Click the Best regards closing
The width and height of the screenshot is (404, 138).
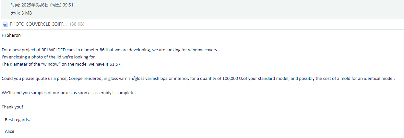pyautogui.click(x=17, y=119)
